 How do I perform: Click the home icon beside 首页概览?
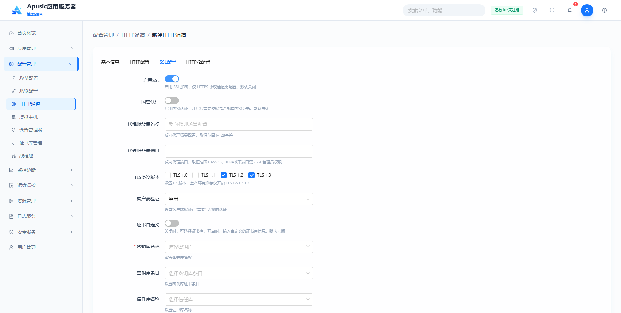[x=11, y=33]
